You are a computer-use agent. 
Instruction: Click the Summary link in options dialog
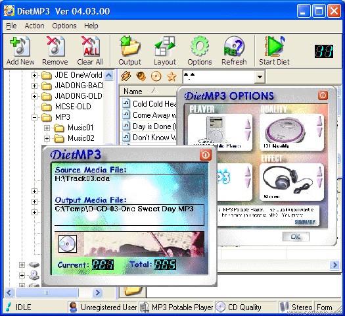pyautogui.click(x=305, y=222)
